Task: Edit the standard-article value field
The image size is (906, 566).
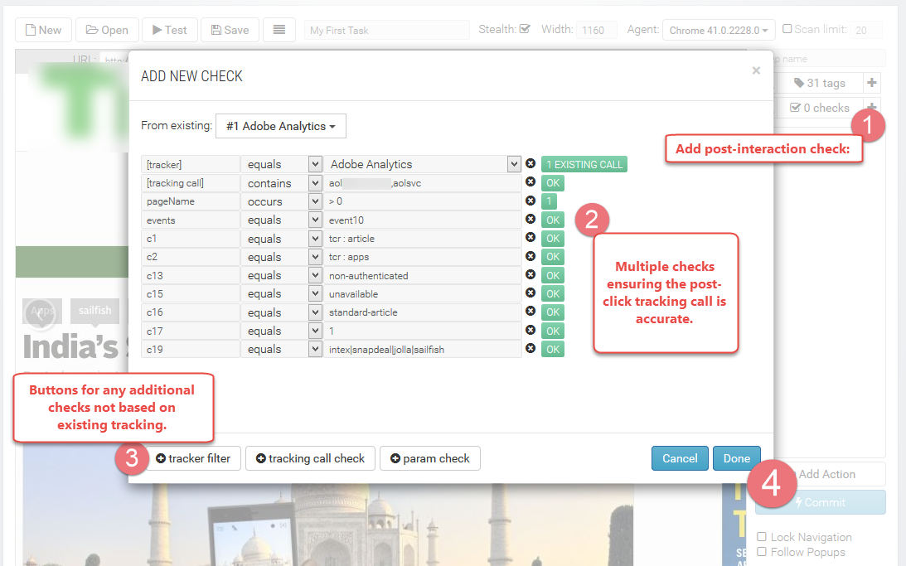Action: click(423, 312)
